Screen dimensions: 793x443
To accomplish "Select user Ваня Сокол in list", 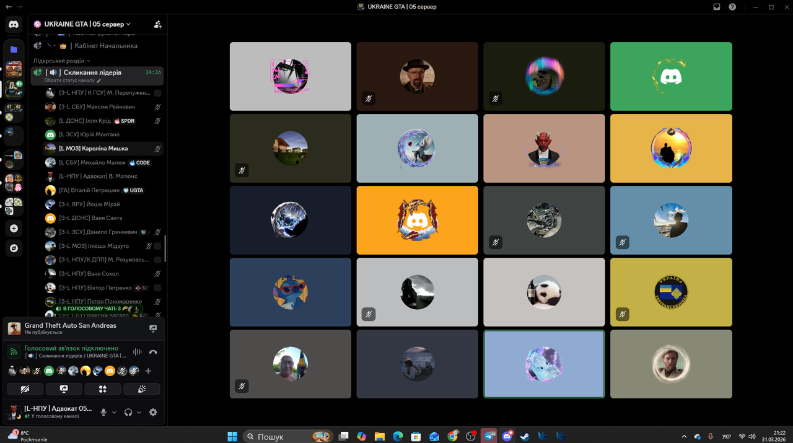I will (x=103, y=274).
